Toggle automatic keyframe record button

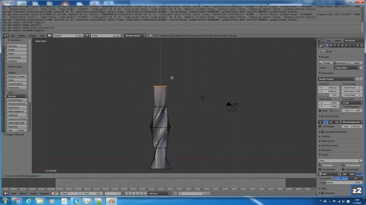175,194
